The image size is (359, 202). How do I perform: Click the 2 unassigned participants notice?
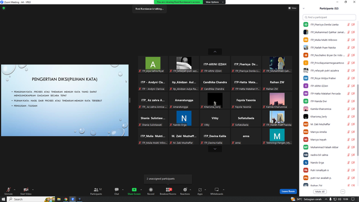pos(168,178)
